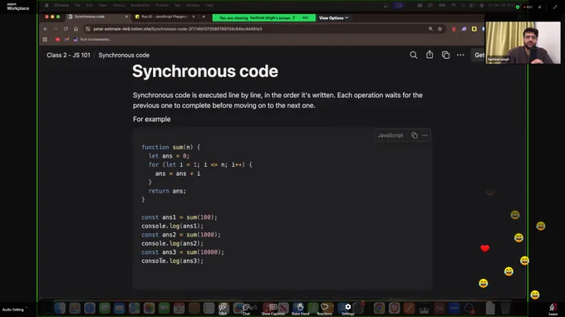Open a new browser tab with plus
565x317 pixels.
tap(204, 17)
